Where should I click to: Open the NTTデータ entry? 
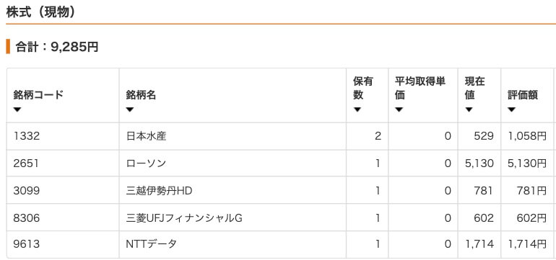click(x=152, y=244)
